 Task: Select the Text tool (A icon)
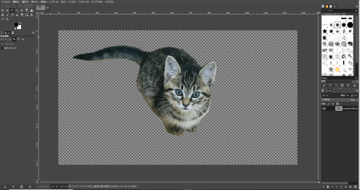[31, 15]
